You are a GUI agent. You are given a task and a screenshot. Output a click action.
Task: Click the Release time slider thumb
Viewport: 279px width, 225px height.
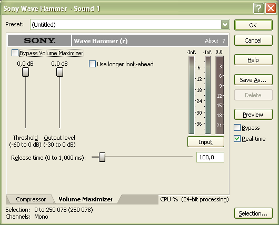coord(102,157)
